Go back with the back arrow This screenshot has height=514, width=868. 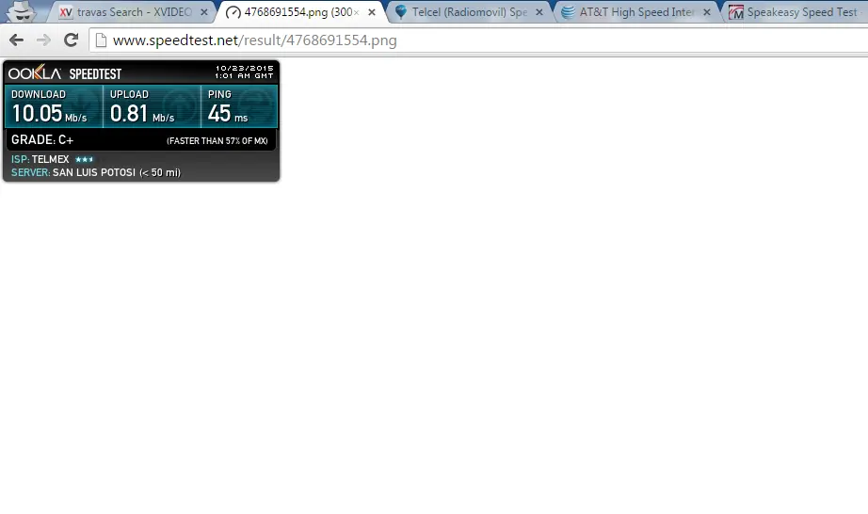point(17,40)
